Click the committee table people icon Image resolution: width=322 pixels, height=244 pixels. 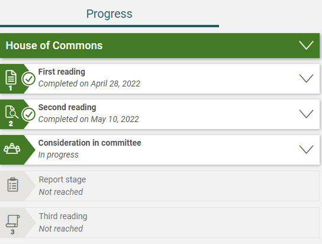(12, 149)
